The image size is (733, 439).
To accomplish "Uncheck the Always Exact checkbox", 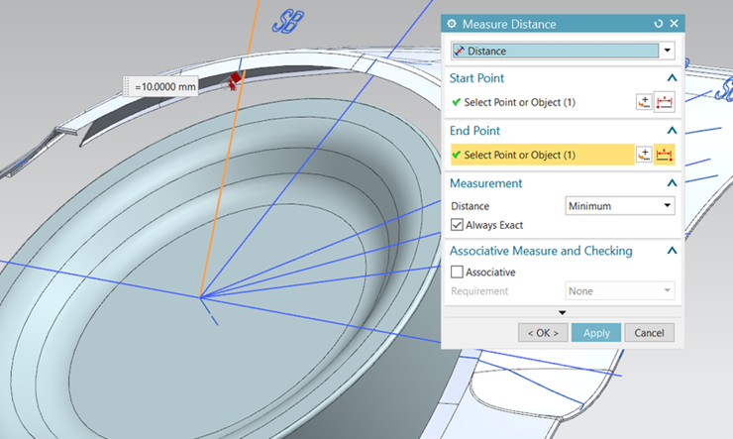I will 457,226.
